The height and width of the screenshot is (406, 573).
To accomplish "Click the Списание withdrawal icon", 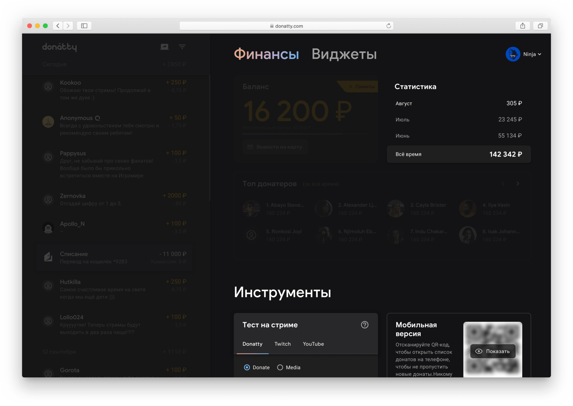I will pos(48,257).
